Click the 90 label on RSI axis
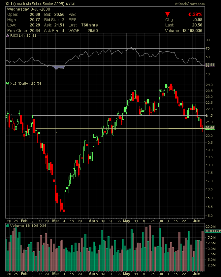The height and width of the screenshot is (277, 221). pyautogui.click(x=207, y=40)
